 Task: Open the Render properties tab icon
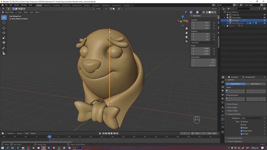click(x=222, y=87)
